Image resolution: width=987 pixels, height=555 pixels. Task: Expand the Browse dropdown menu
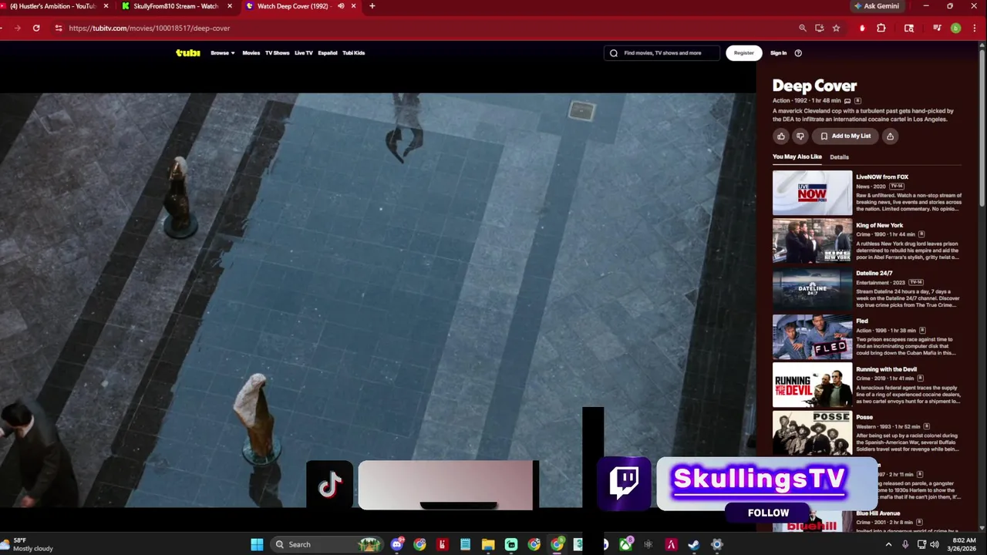coord(222,53)
